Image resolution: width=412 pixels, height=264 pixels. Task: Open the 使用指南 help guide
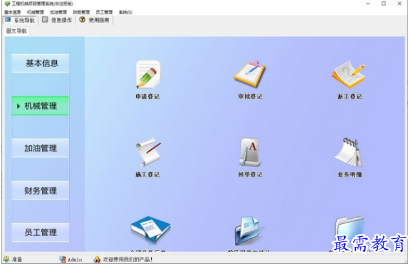point(94,20)
